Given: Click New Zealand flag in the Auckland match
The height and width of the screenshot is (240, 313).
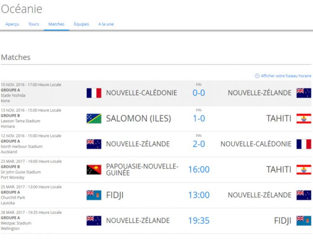Looking at the screenshot, I should [94, 144].
